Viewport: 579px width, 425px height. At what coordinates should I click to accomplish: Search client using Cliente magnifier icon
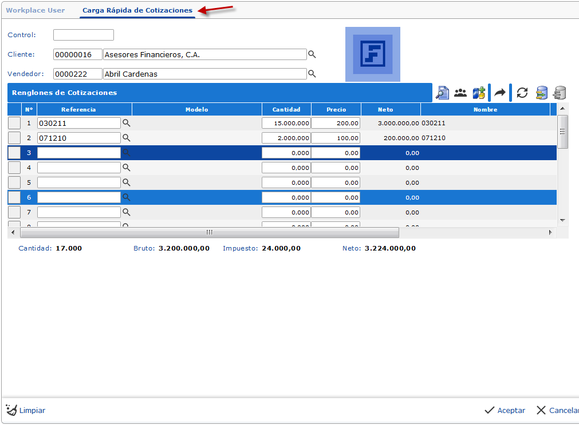312,54
